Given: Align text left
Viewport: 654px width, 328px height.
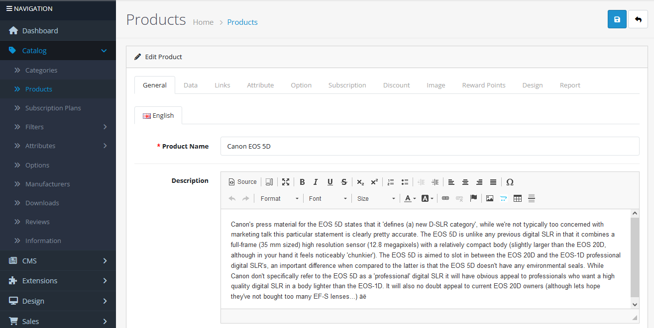Looking at the screenshot, I should click(x=451, y=182).
